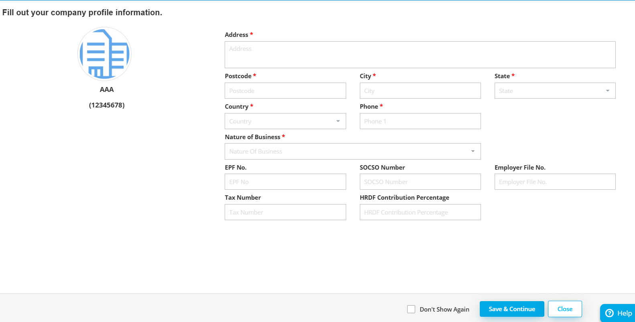Click the company building logo icon

coord(104,54)
